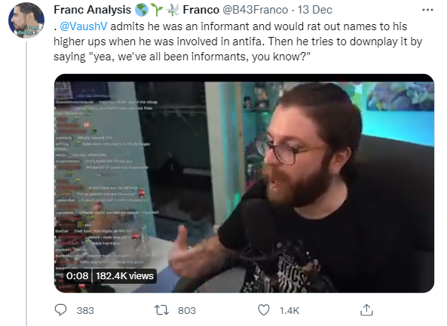Screen dimensions: 447x326
Task: Open the @VaushV mention link
Action: tap(84, 26)
